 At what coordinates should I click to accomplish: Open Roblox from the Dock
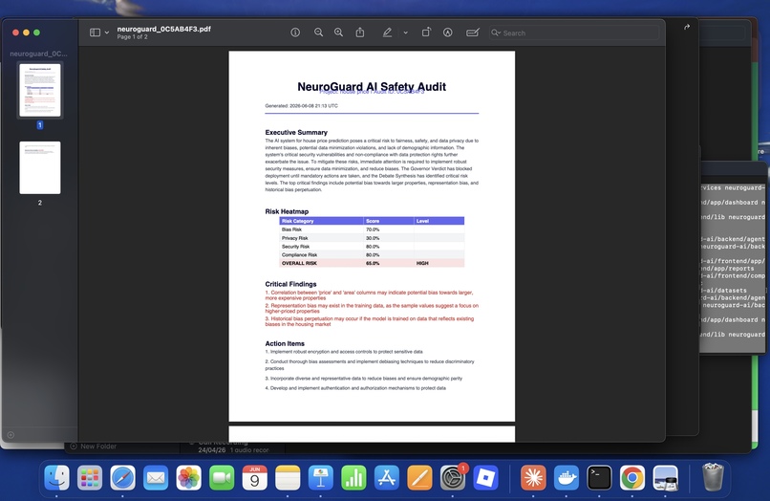[485, 477]
